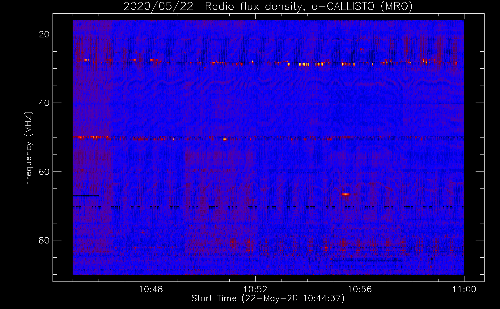Image resolution: width=500 pixels, height=309 pixels.
Task: Click the "Start Time (22-May-20 10:44:37)" x-axis label
Action: coord(268,298)
